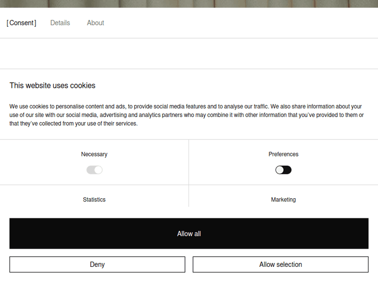Toggle the Necessary cookies switch

point(94,170)
